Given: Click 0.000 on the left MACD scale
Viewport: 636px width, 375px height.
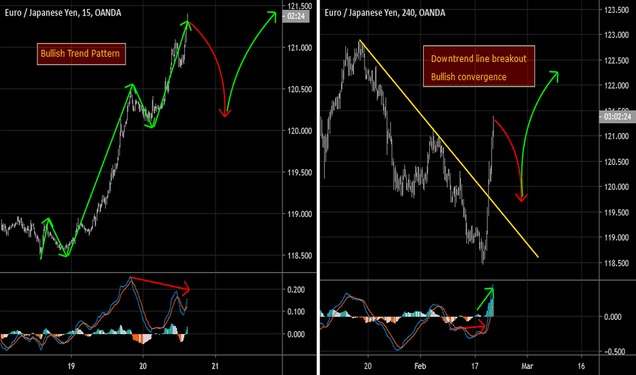Looking at the screenshot, I should tap(296, 335).
